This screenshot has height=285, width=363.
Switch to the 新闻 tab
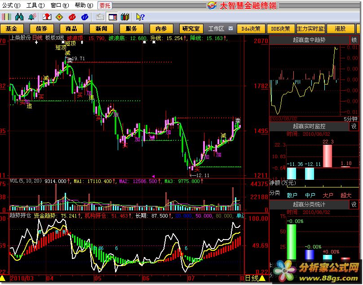point(102,29)
